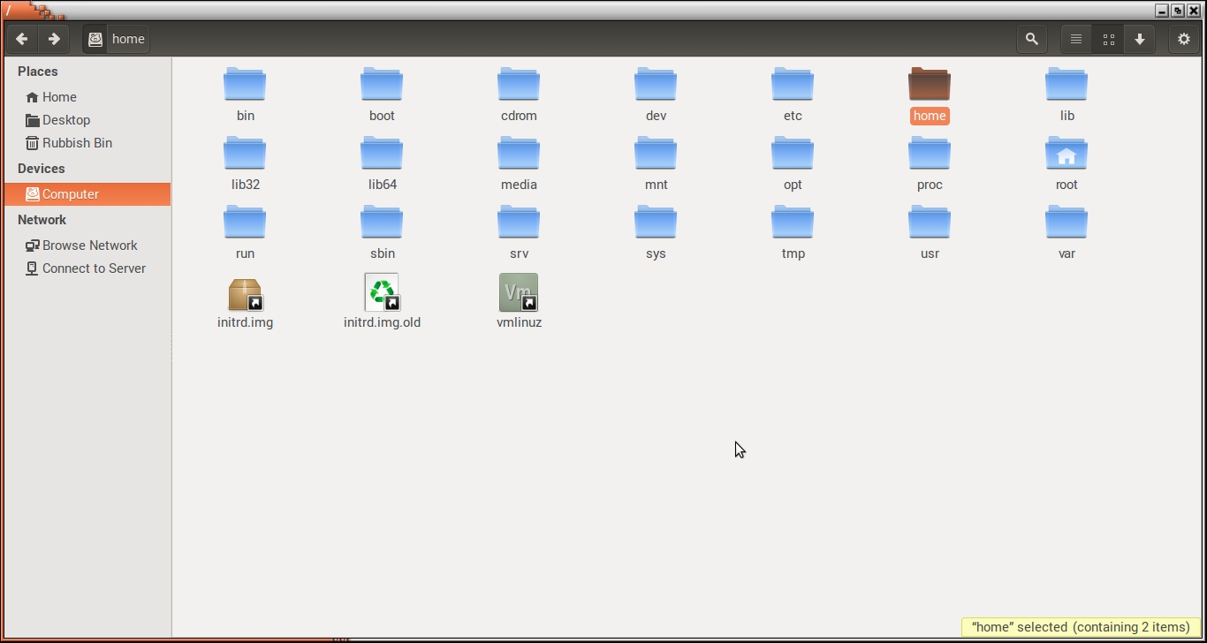The height and width of the screenshot is (643, 1207).
Task: Go back to the previous folder
Action: (22, 39)
